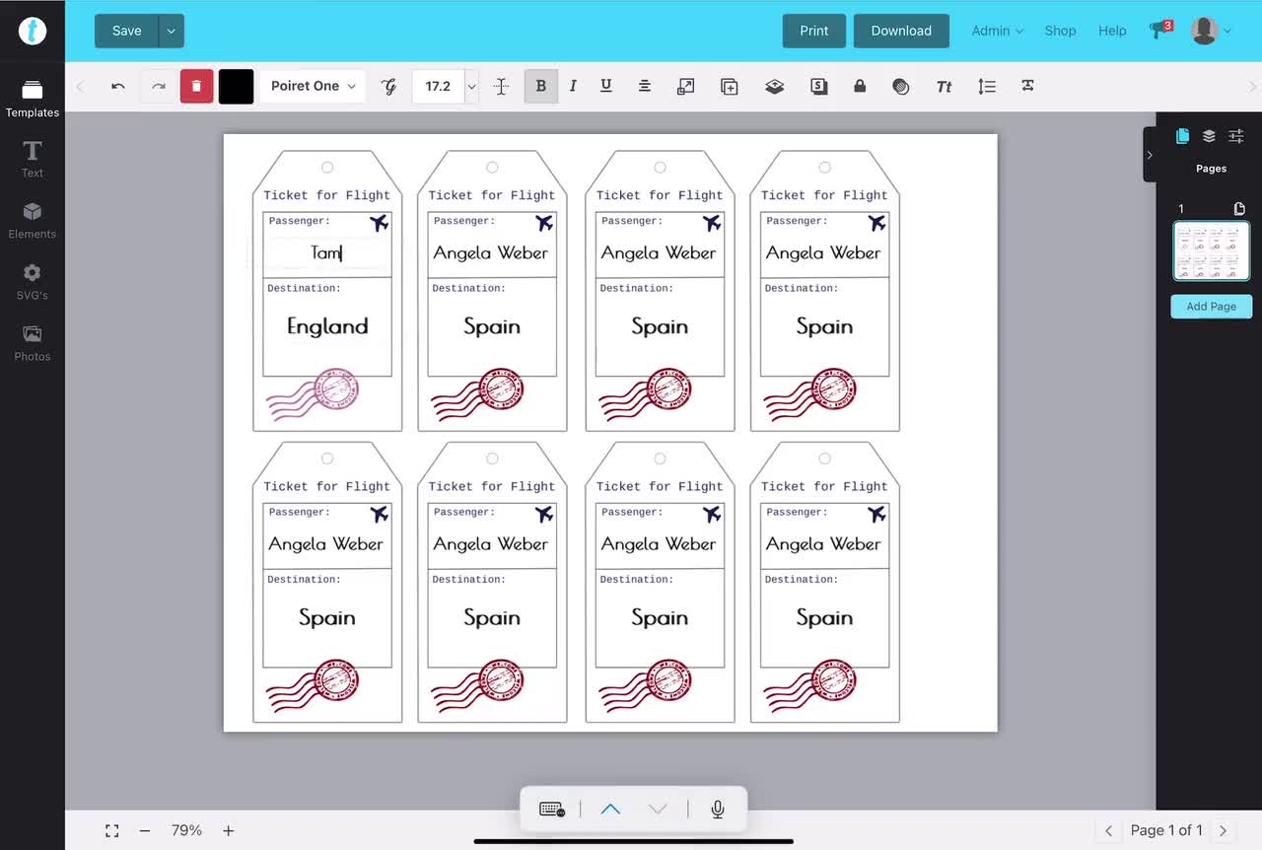Zoom in with the plus button

click(x=229, y=831)
